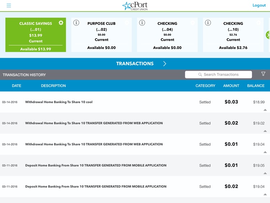Image resolution: width=270 pixels, height=203 pixels.
Task: Open the transaction filter funnel icon
Action: [x=263, y=74]
